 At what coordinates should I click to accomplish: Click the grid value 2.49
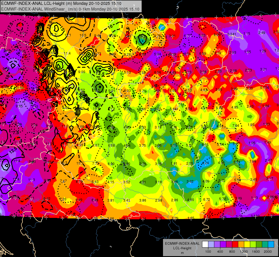click(262, 33)
